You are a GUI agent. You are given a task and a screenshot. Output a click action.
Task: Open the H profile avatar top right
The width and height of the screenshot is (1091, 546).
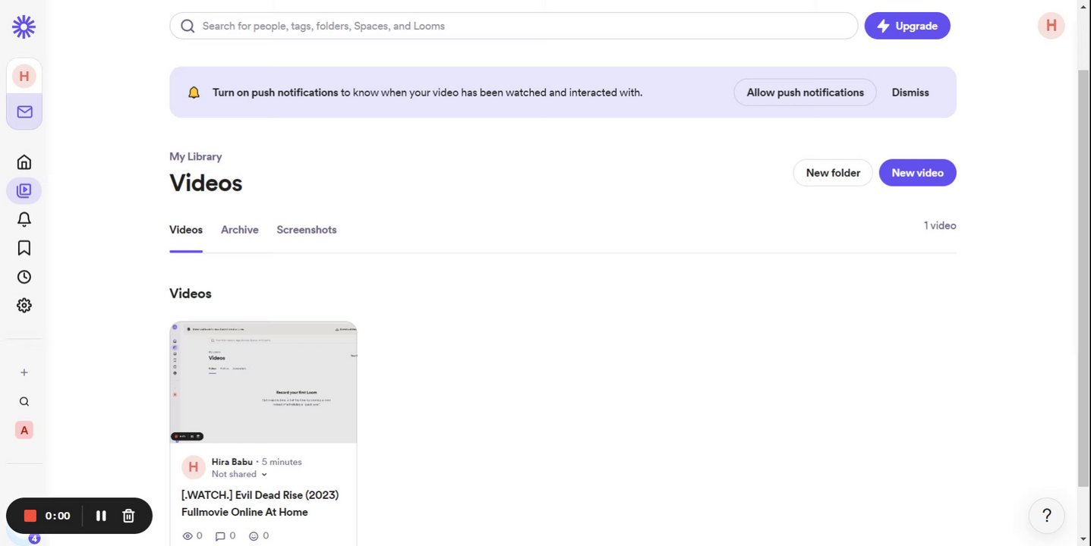1051,26
